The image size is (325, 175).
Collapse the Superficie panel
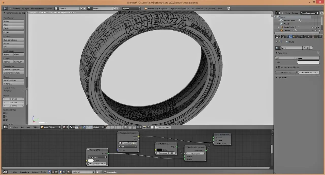(x=277, y=53)
